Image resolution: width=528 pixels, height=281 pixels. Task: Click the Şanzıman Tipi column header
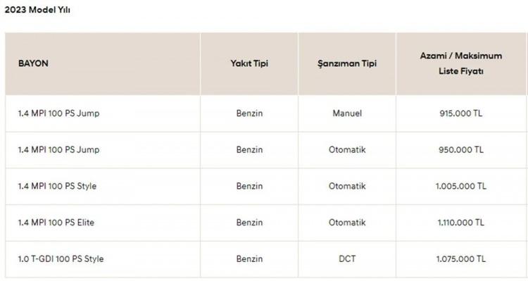pos(347,63)
